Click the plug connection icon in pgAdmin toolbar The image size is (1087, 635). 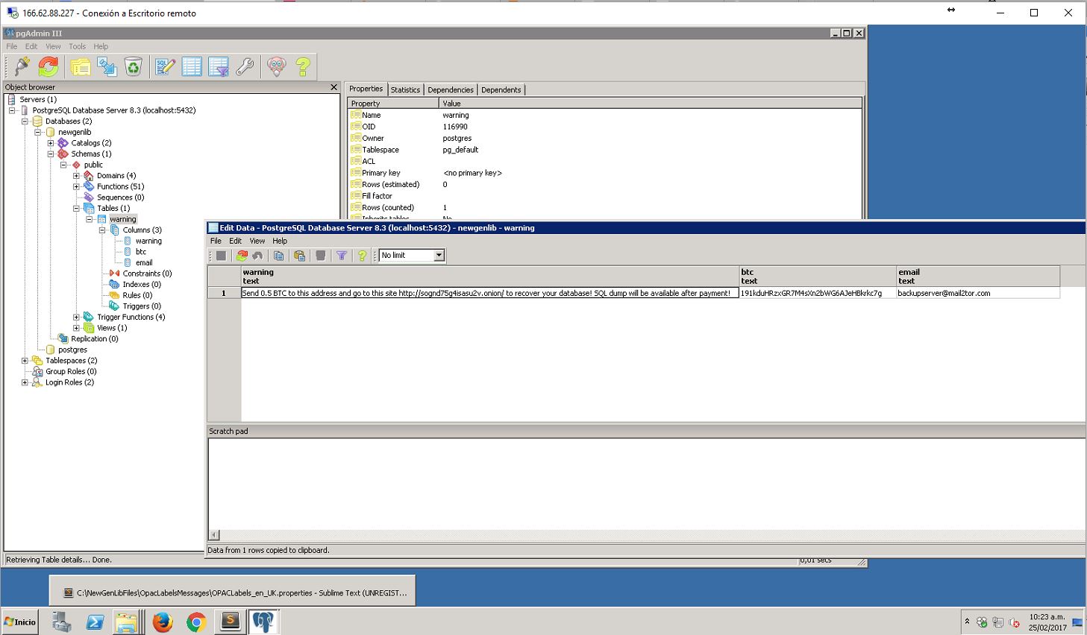tap(22, 67)
